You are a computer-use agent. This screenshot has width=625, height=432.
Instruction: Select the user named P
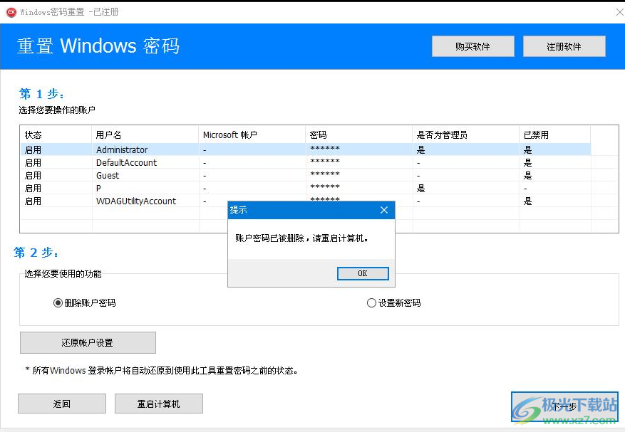tap(305, 188)
